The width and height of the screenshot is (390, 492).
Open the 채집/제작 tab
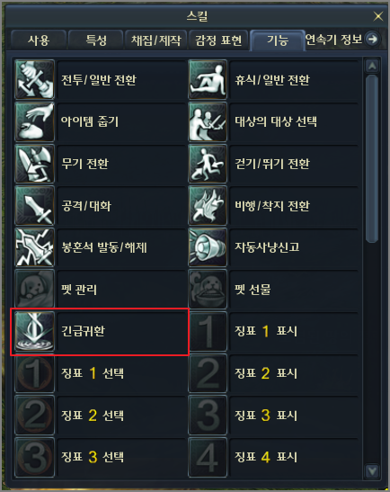(155, 40)
